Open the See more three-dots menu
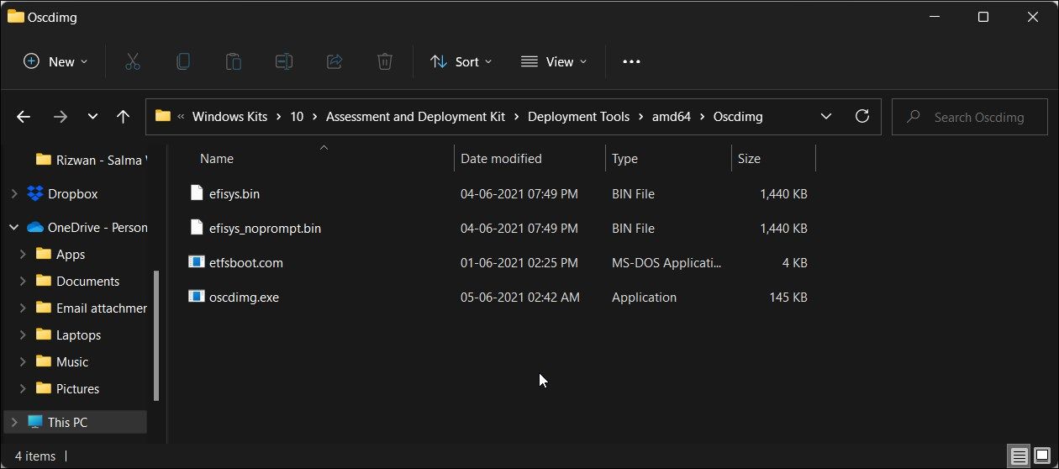This screenshot has width=1059, height=469. [631, 61]
